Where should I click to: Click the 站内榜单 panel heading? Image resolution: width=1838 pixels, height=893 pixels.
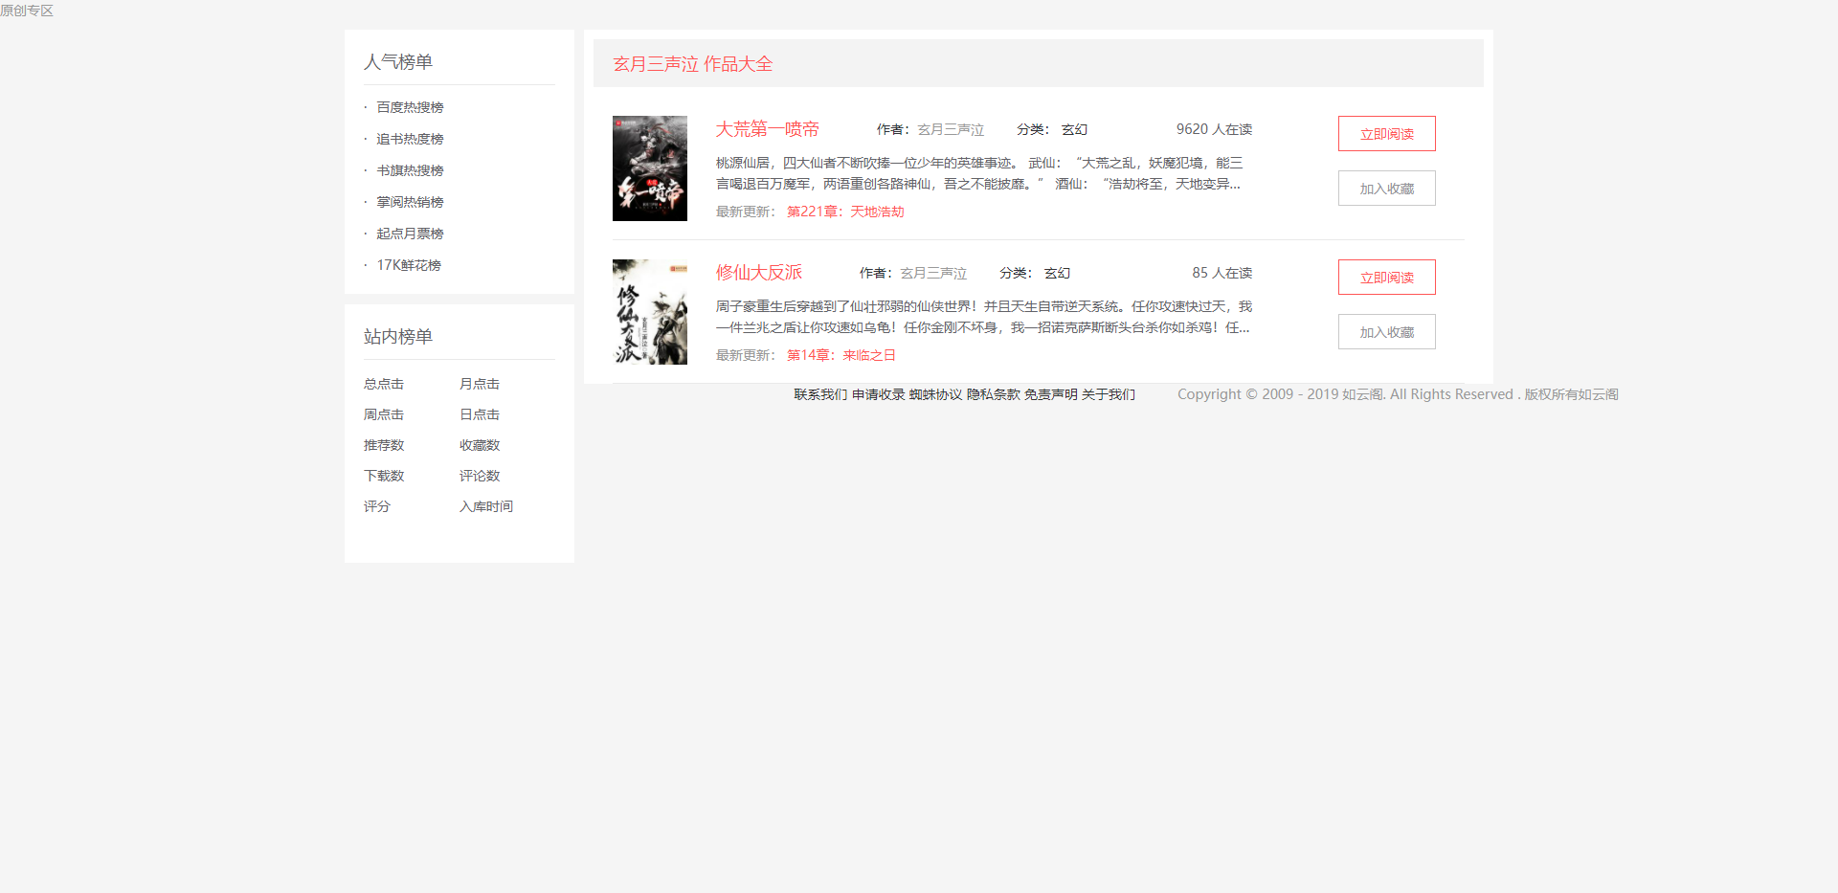(x=398, y=337)
